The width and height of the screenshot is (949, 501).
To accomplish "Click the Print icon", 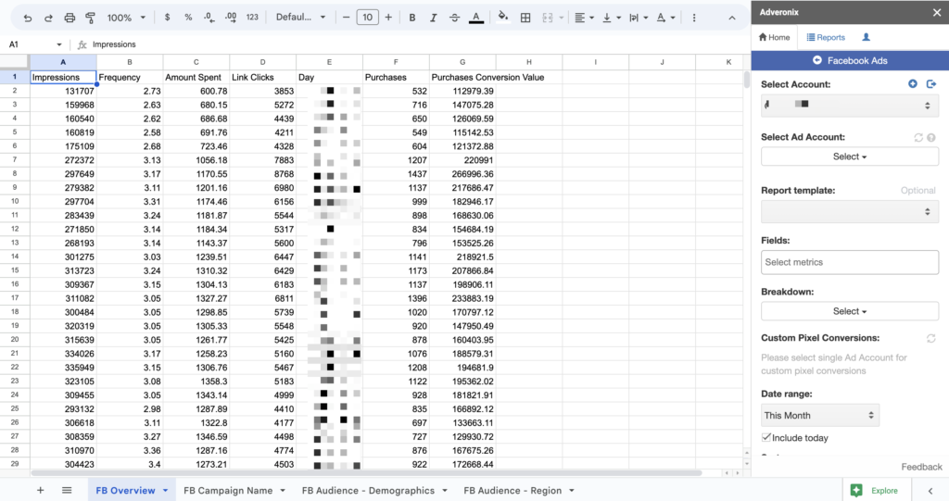I will [70, 18].
